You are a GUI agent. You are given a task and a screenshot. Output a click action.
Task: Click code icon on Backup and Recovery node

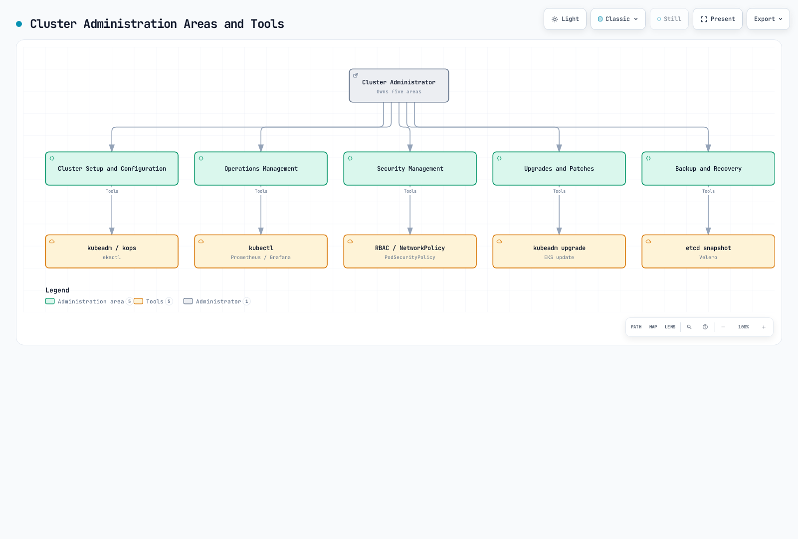pos(648,158)
